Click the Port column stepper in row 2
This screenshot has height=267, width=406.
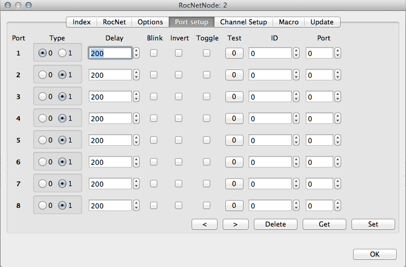click(337, 75)
